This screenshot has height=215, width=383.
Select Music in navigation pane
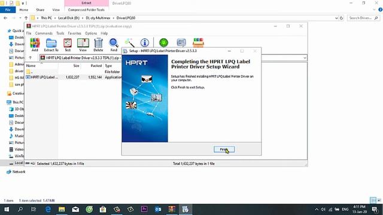click(x=17, y=136)
